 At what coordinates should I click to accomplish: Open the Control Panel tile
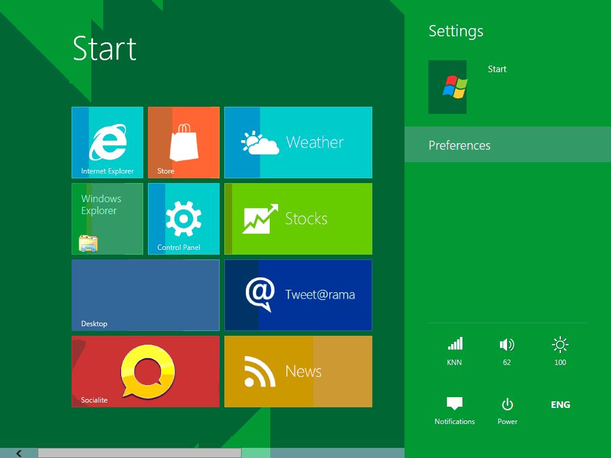183,218
